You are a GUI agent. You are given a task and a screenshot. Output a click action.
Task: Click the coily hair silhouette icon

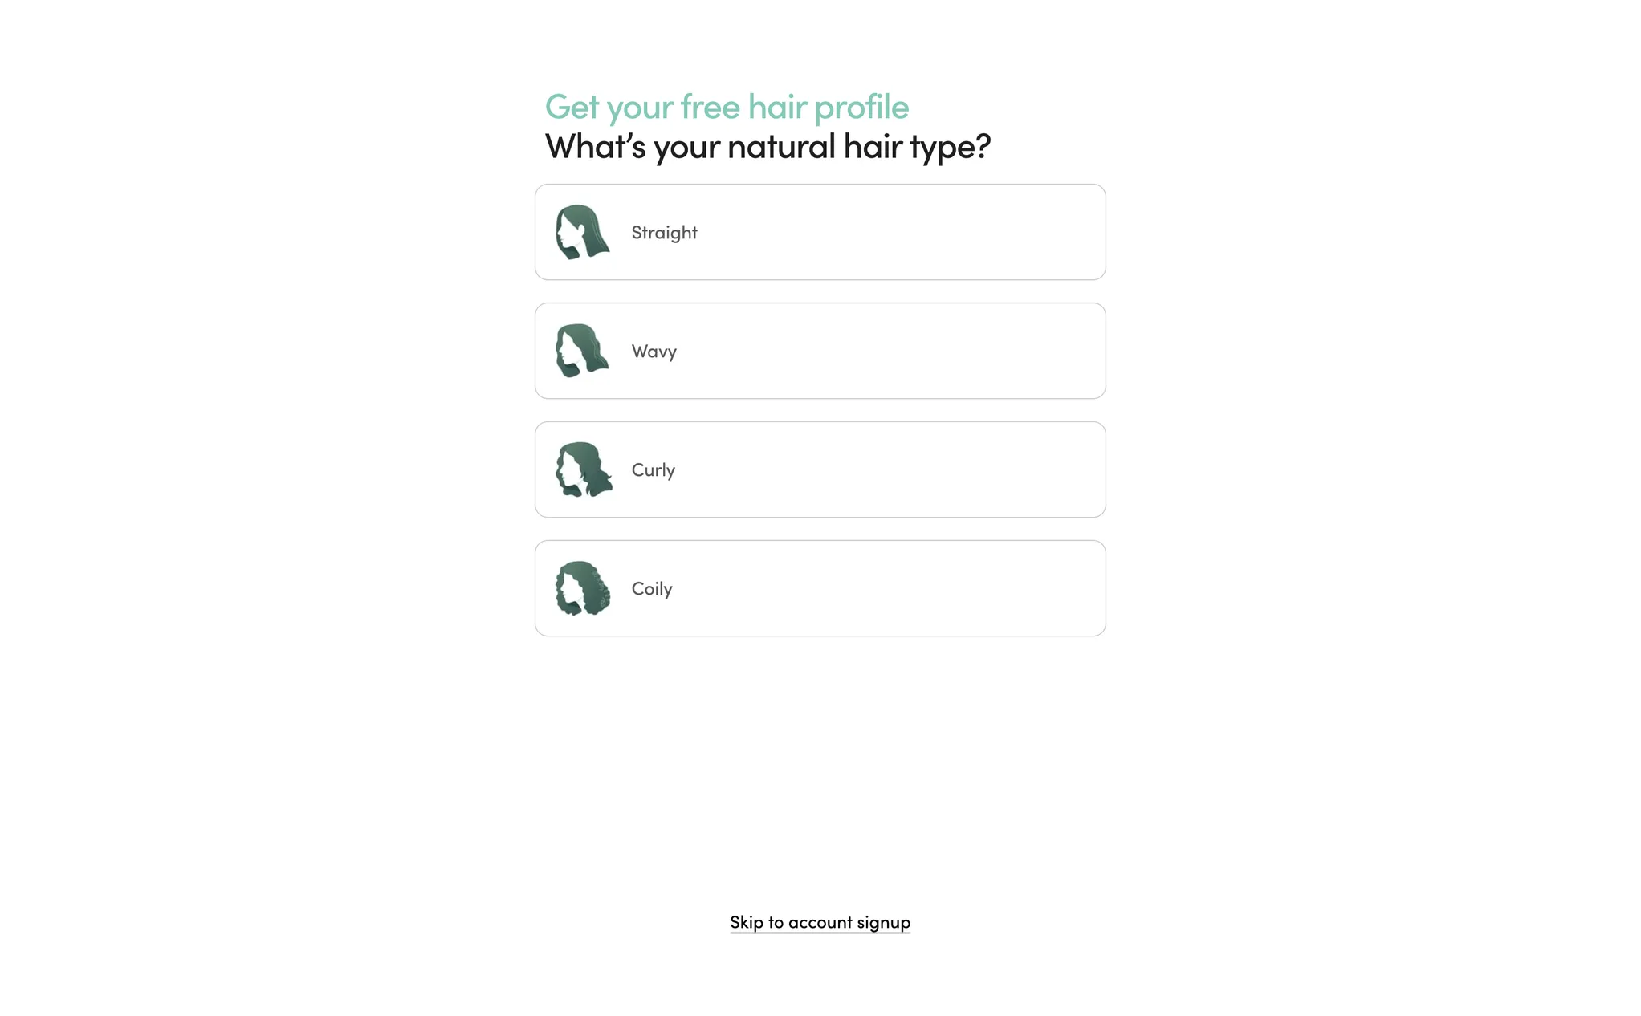[583, 588]
